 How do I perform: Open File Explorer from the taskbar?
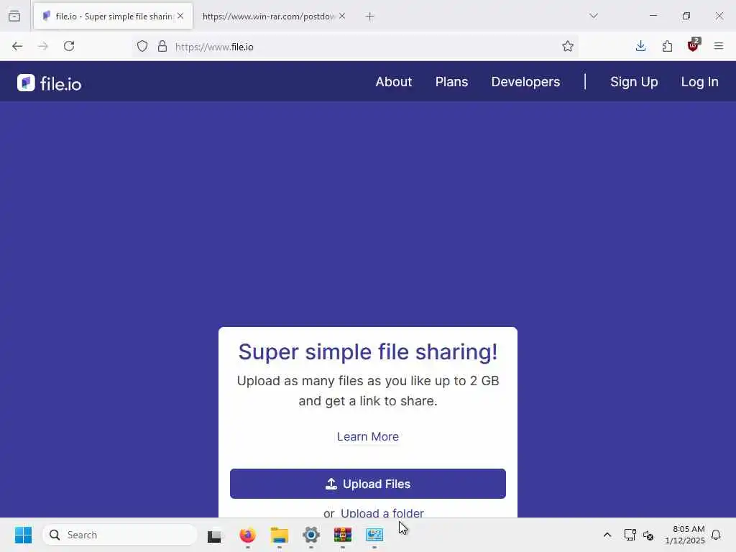pyautogui.click(x=280, y=535)
